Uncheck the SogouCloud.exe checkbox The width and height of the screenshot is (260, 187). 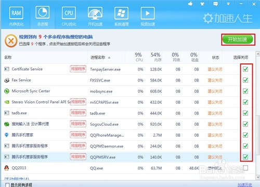pos(245,124)
